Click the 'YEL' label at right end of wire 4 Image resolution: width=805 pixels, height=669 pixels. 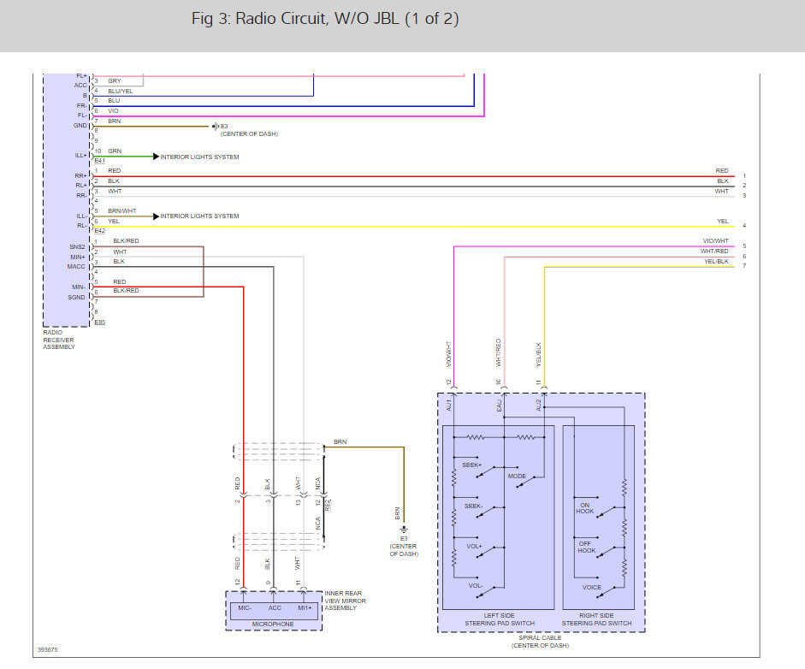723,222
